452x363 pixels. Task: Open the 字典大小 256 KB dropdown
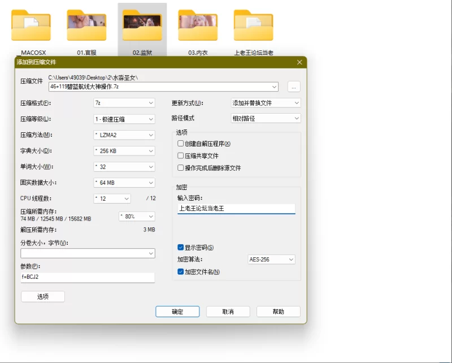pos(124,151)
